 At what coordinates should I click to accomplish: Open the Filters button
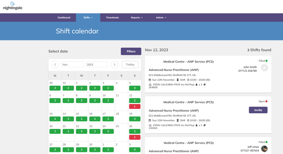coord(131,51)
